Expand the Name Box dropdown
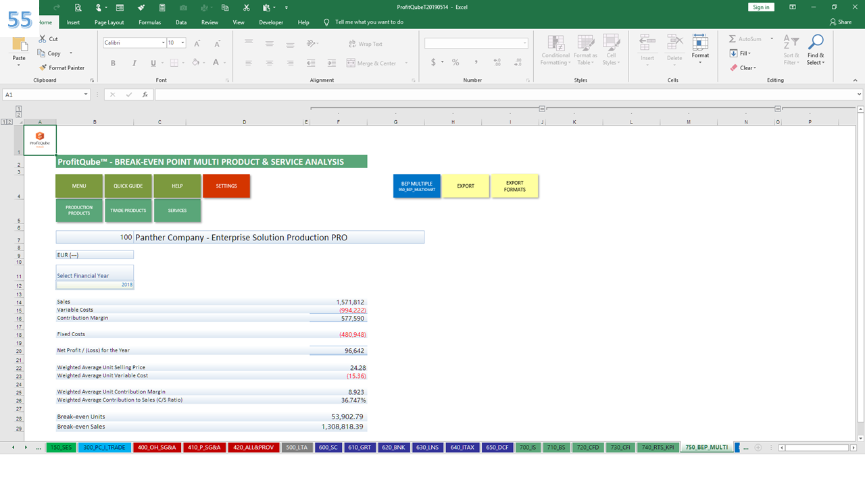865x486 pixels. coord(86,94)
